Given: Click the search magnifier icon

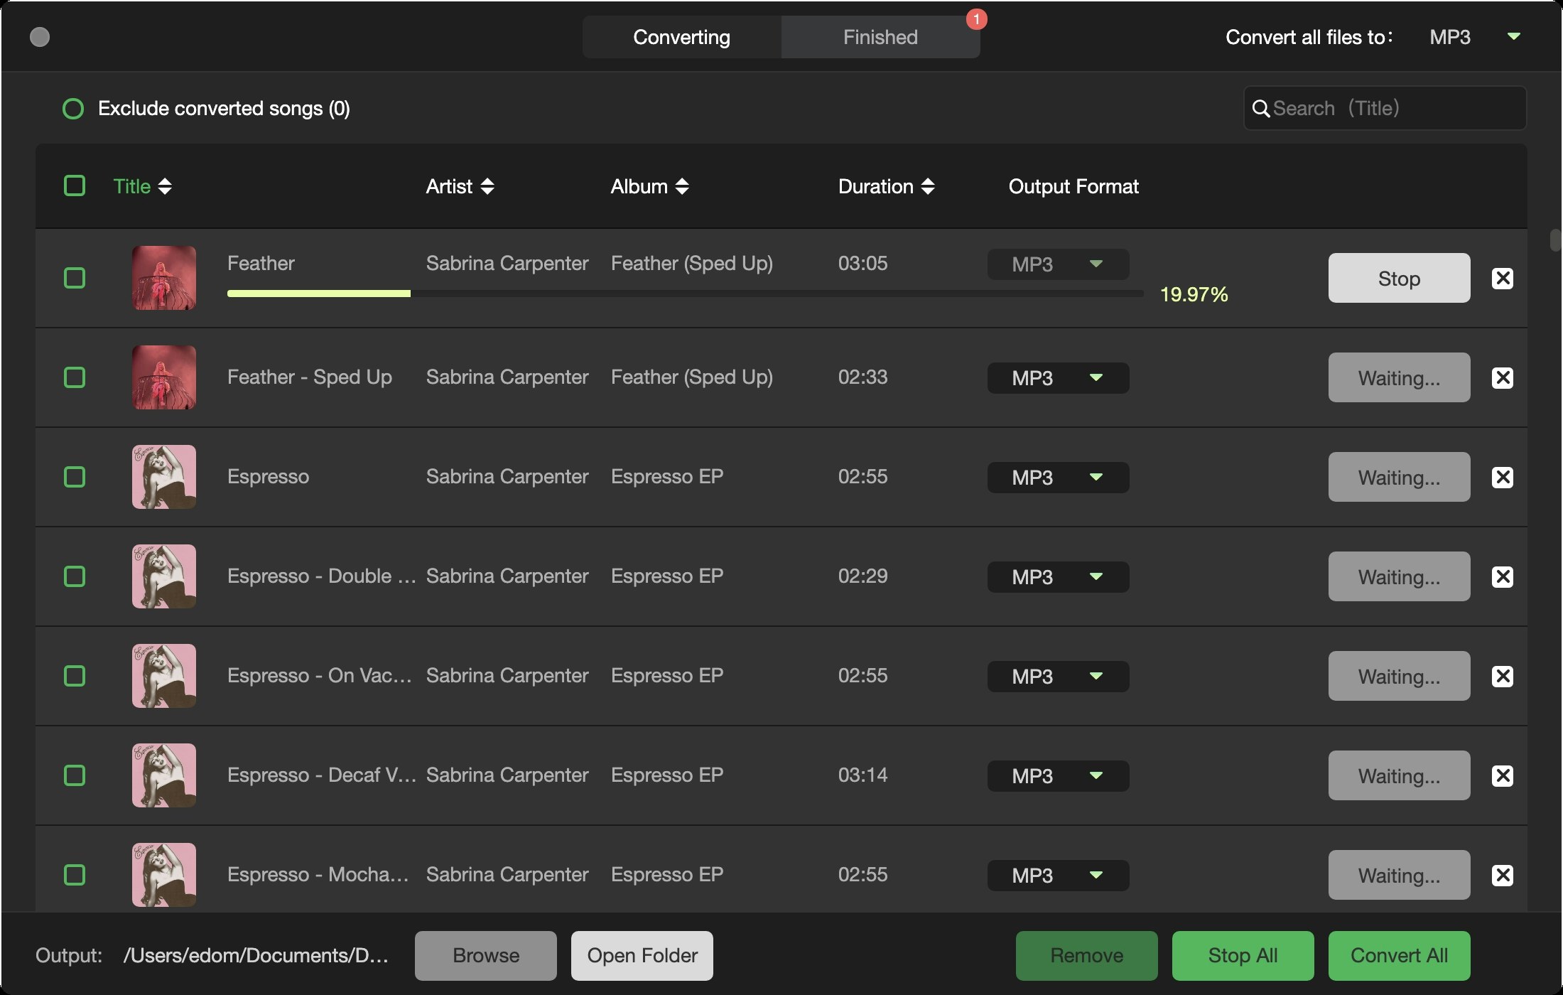Looking at the screenshot, I should [1261, 109].
